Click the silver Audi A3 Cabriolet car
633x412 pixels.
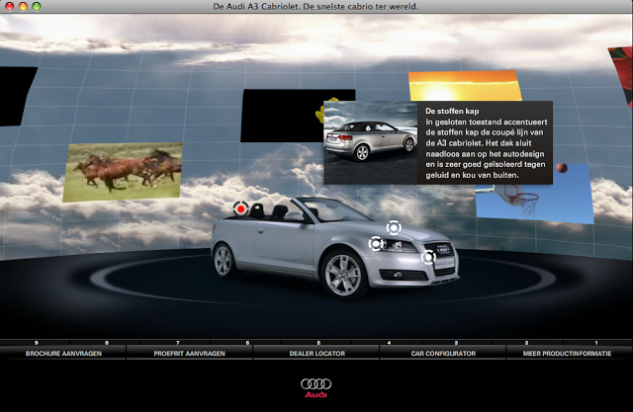334,247
